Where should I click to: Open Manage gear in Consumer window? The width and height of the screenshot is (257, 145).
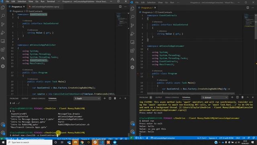tap(133, 132)
